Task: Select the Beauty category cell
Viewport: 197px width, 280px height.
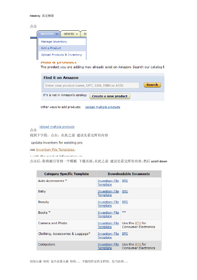Action: [66, 204]
